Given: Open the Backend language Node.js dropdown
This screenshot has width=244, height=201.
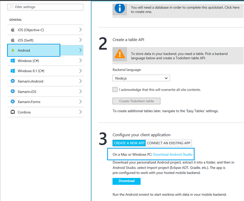Looking at the screenshot, I should pos(141,78).
